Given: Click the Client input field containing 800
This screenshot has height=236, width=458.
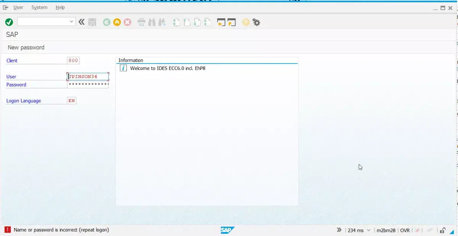Looking at the screenshot, I should point(73,60).
